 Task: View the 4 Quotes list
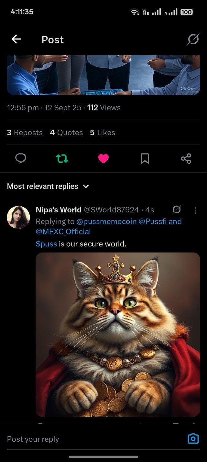point(66,133)
